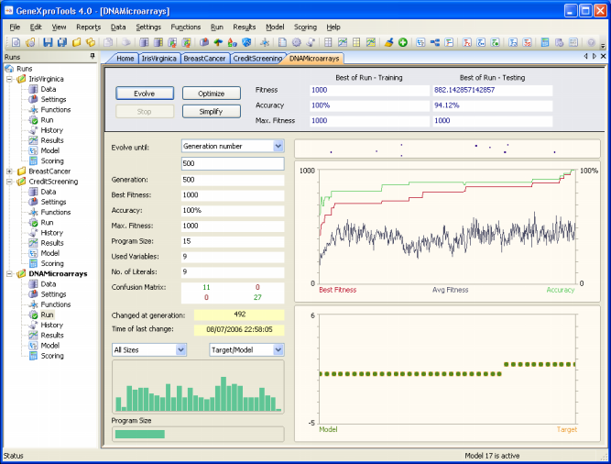Click the blue connected-nodes diagram icon
The width and height of the screenshot is (611, 464).
pyautogui.click(x=434, y=42)
